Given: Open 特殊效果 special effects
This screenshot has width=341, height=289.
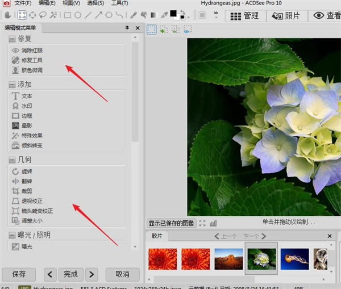Looking at the screenshot, I should coord(27,136).
